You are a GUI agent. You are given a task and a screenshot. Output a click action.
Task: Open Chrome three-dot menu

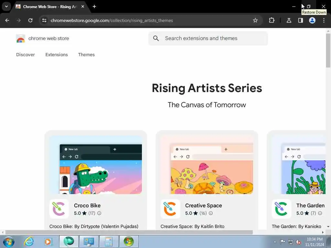click(324, 20)
